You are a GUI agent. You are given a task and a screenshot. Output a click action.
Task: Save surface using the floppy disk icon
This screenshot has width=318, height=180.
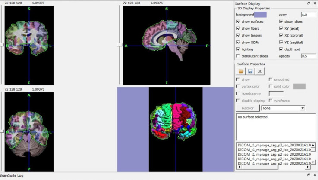(251, 71)
